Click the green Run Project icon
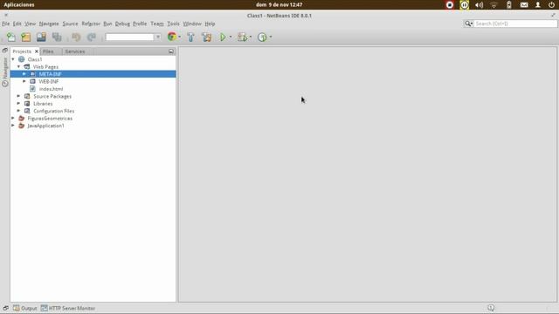Screen dimensions: 559x314 coord(223,37)
